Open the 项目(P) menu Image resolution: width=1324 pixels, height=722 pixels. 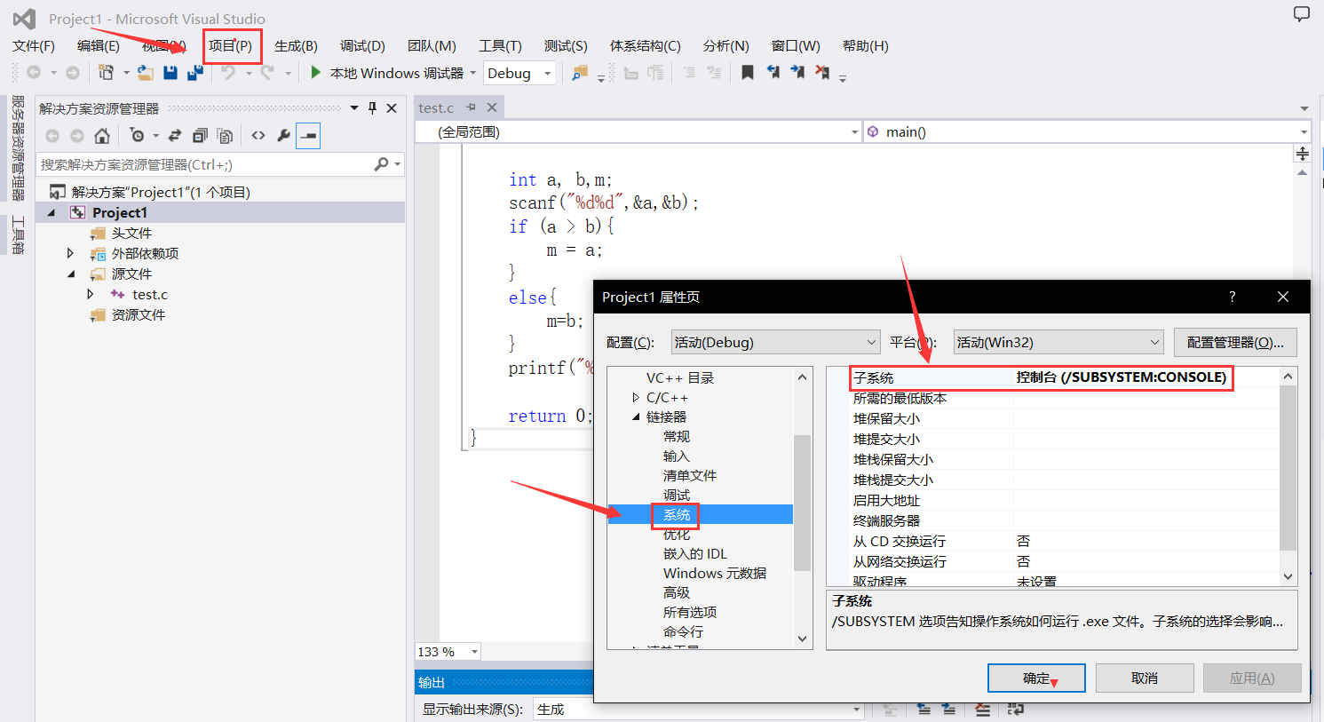(x=230, y=46)
